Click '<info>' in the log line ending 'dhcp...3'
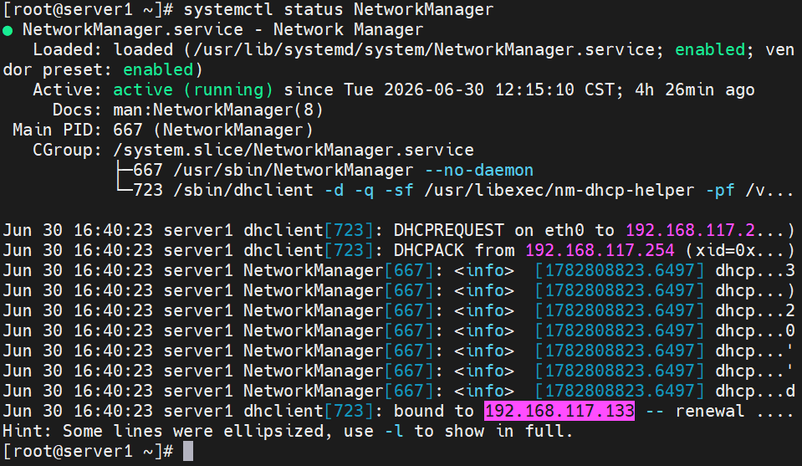The height and width of the screenshot is (466, 802). (x=484, y=270)
